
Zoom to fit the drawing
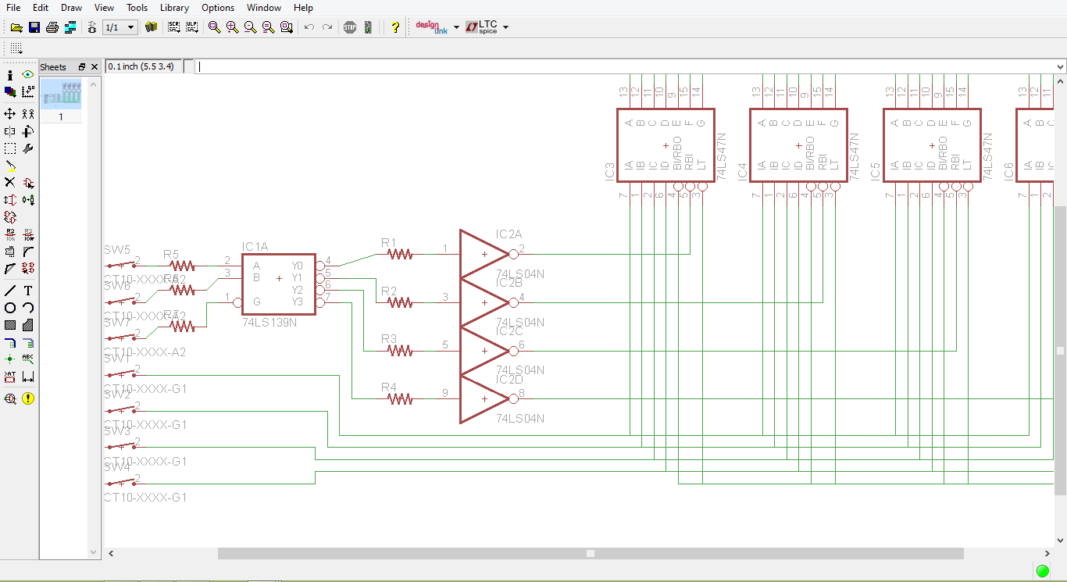pyautogui.click(x=215, y=27)
